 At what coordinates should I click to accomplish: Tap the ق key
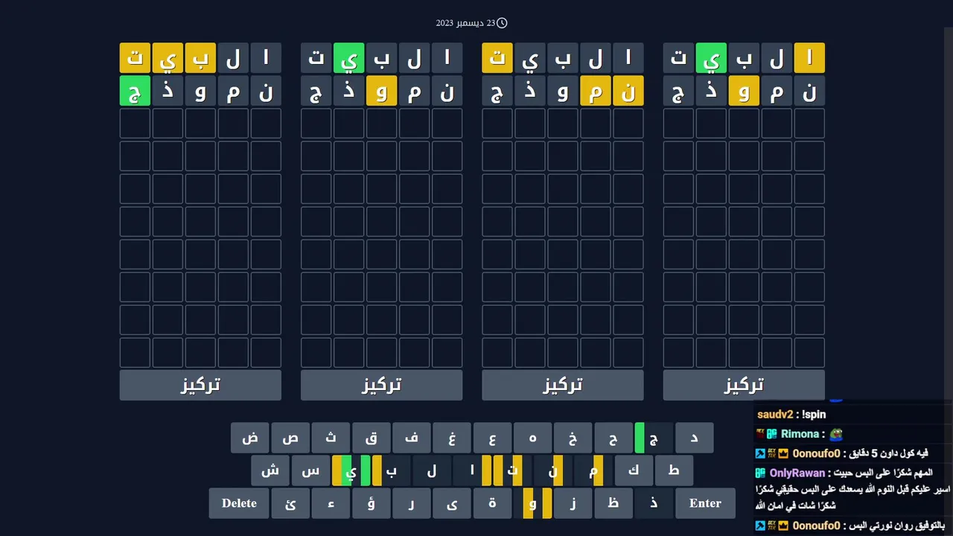pos(371,438)
